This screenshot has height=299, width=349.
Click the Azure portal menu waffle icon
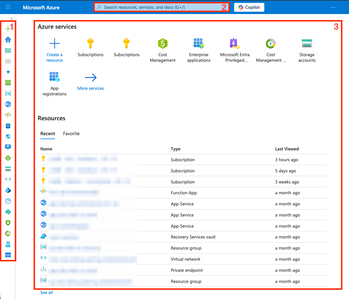8,7
